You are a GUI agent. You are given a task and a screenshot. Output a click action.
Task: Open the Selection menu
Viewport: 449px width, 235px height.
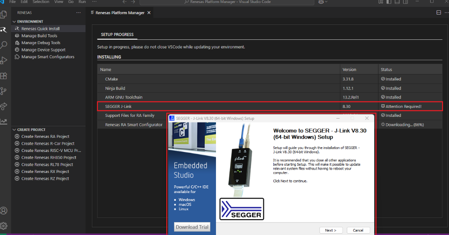41,2
